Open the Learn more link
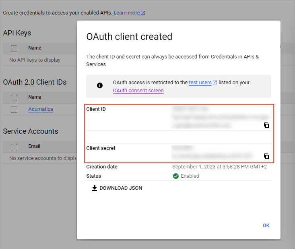The height and width of the screenshot is (249, 295). (x=126, y=13)
